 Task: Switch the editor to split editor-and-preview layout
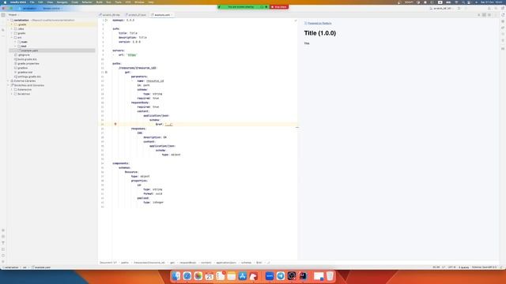(484, 15)
